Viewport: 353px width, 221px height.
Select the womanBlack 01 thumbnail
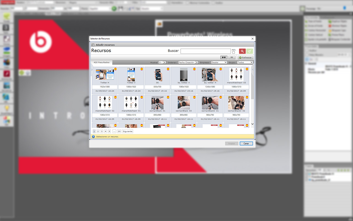tap(157, 103)
